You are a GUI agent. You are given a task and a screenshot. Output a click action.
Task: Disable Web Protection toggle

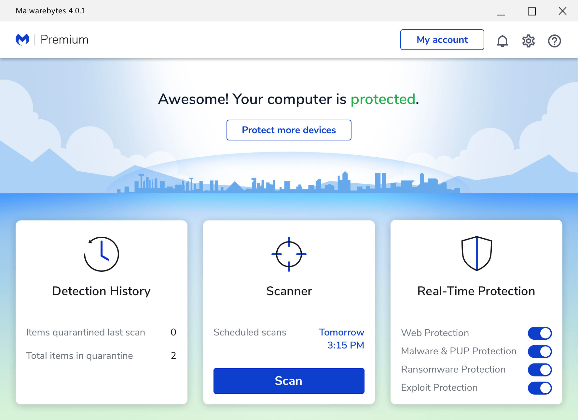pyautogui.click(x=540, y=333)
